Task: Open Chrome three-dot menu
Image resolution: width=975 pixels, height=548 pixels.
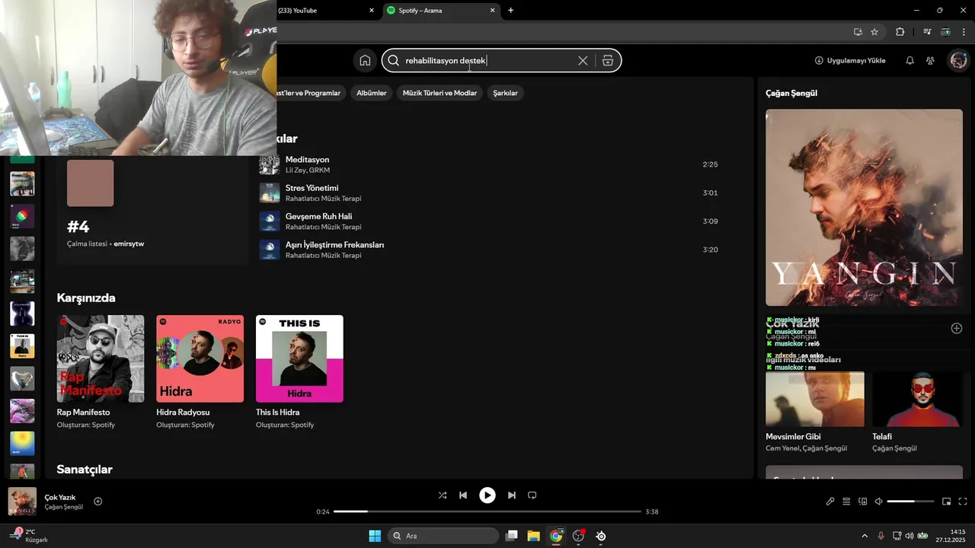Action: coord(963,32)
